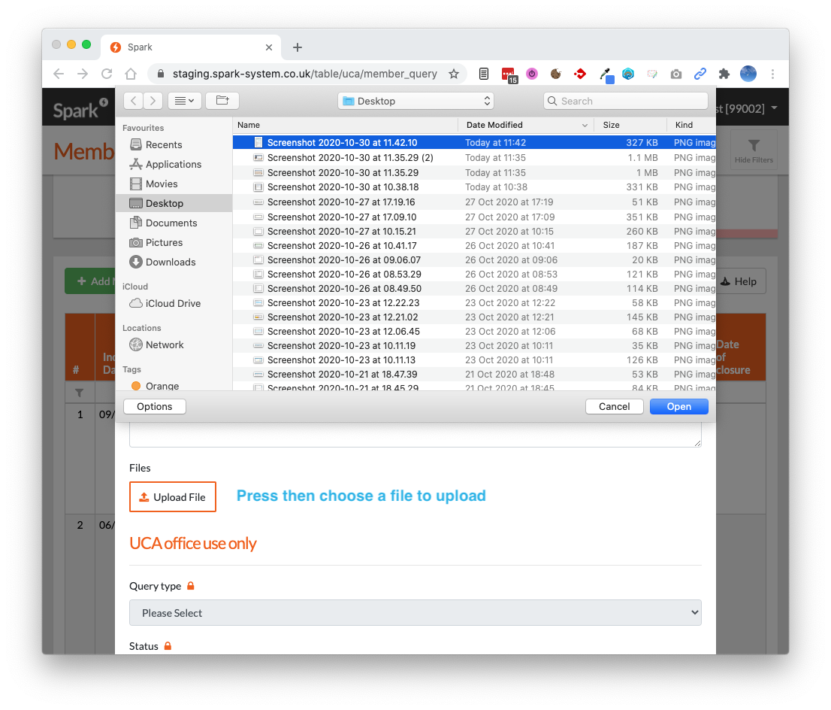Click the back arrow in file dialog
This screenshot has height=710, width=831.
[133, 100]
